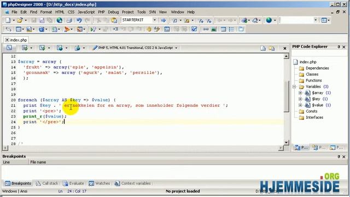Open the HTML menu
The image size is (350, 197).
60,12
